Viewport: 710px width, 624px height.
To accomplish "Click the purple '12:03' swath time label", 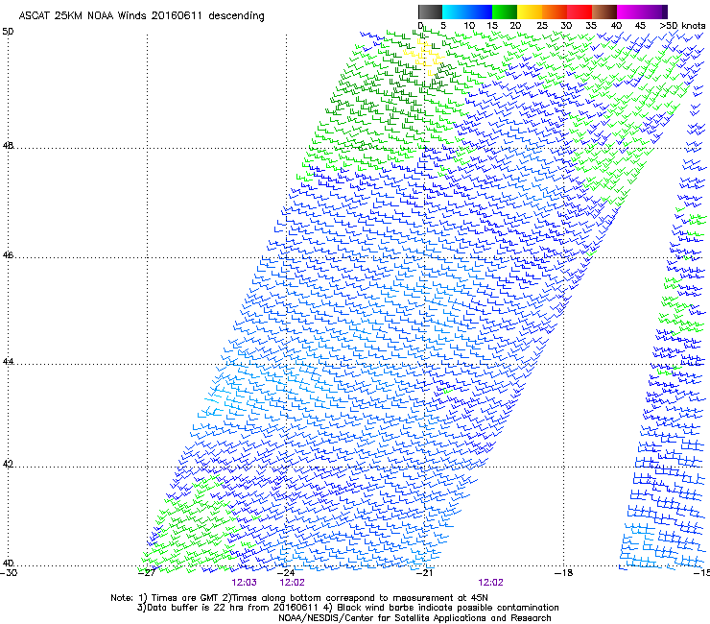I will [244, 583].
